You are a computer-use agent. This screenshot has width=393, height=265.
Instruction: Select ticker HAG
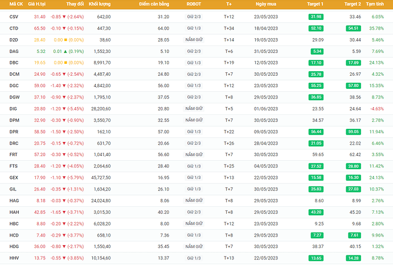[x=14, y=201]
